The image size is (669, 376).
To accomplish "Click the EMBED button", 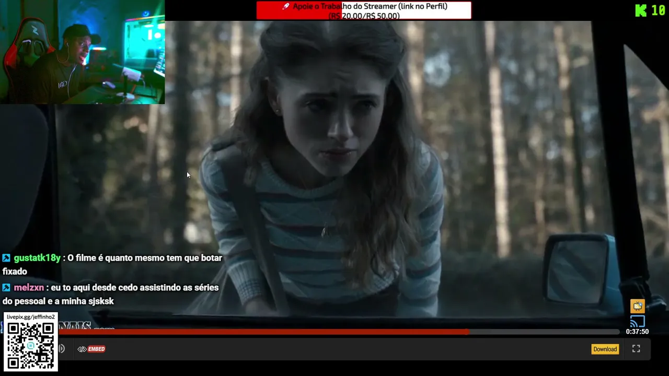I will tap(91, 349).
